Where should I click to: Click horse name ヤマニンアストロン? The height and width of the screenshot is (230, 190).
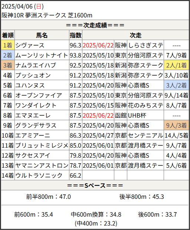(42, 165)
